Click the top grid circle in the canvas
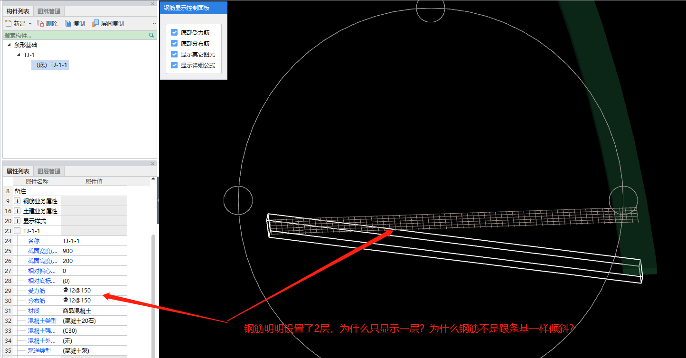This screenshot has width=686, height=358. click(431, 8)
